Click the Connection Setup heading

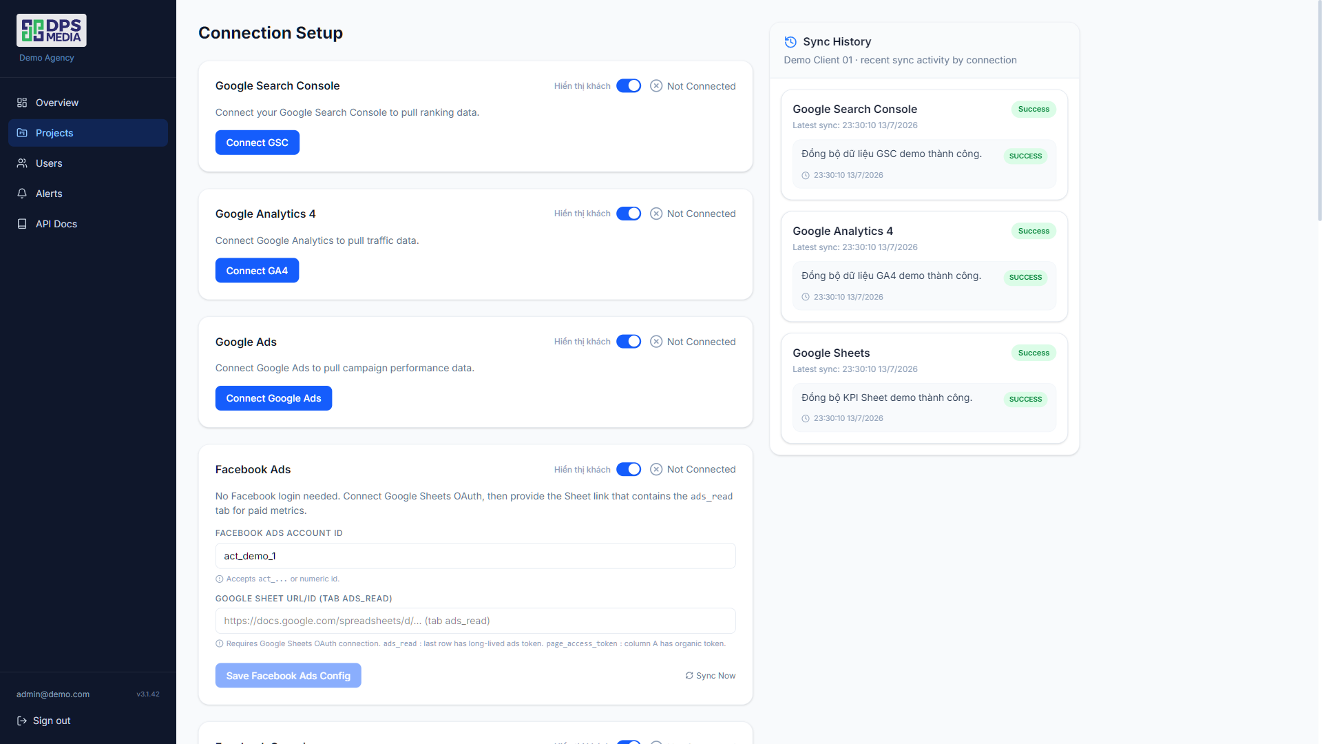pyautogui.click(x=271, y=33)
